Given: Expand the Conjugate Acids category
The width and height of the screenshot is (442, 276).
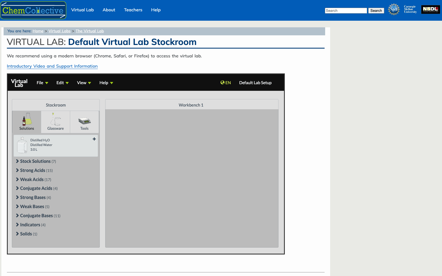Looking at the screenshot, I should coord(37,188).
